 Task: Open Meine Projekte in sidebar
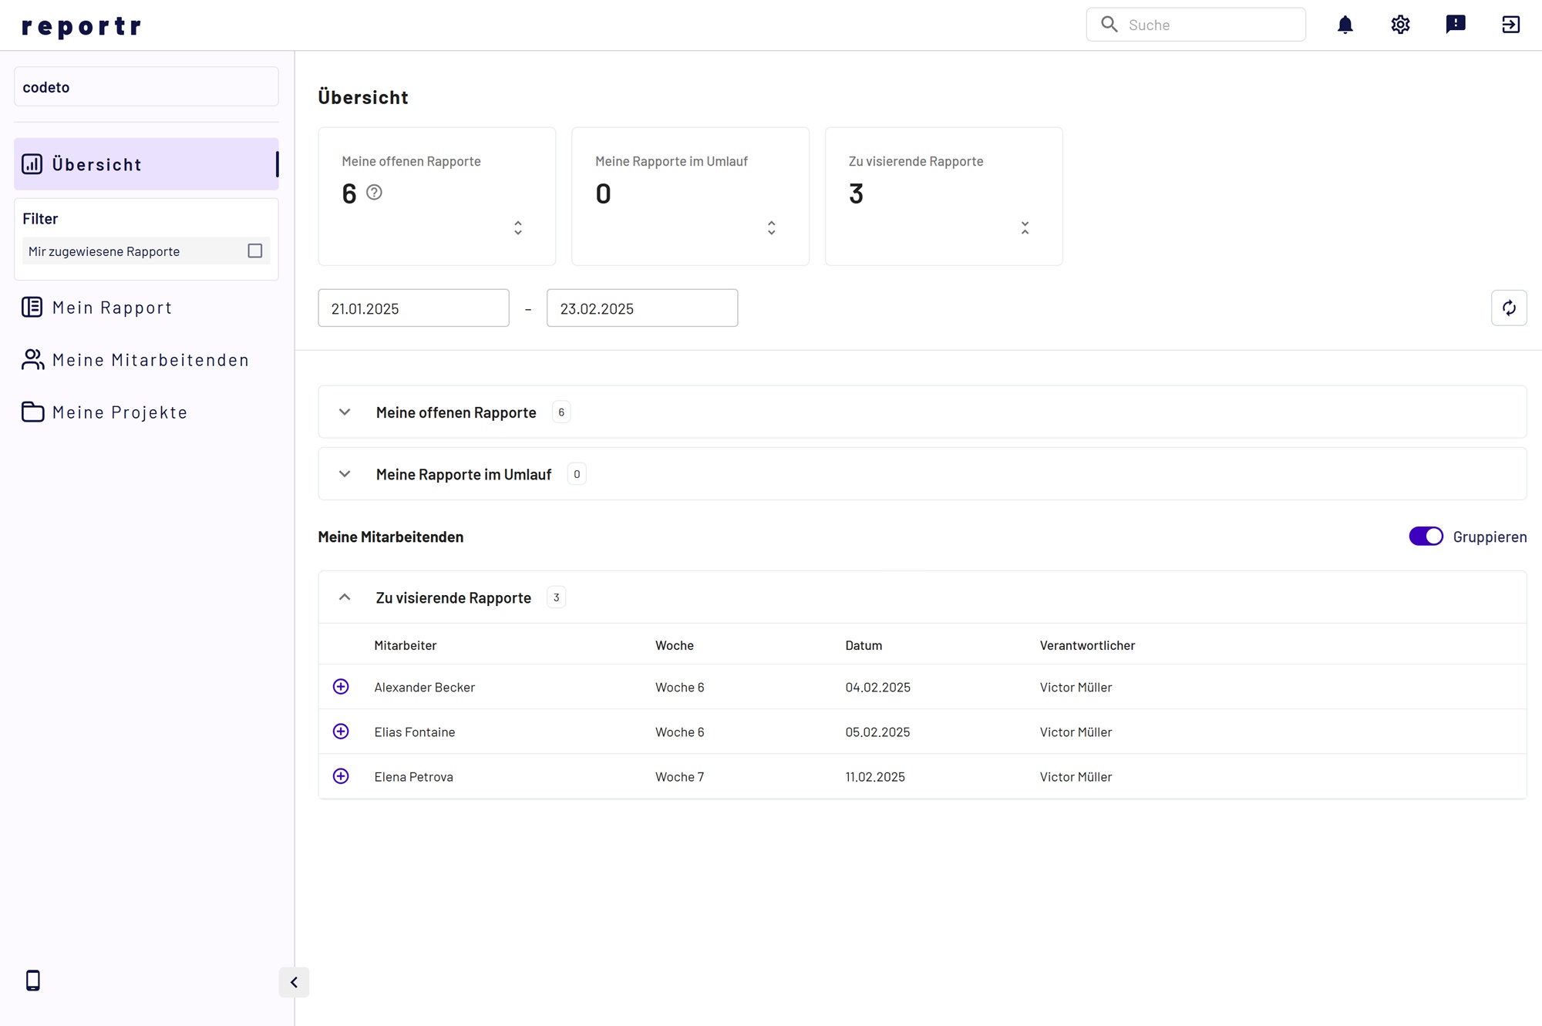click(146, 412)
